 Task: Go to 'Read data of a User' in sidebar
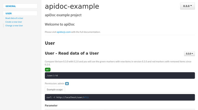14,18
